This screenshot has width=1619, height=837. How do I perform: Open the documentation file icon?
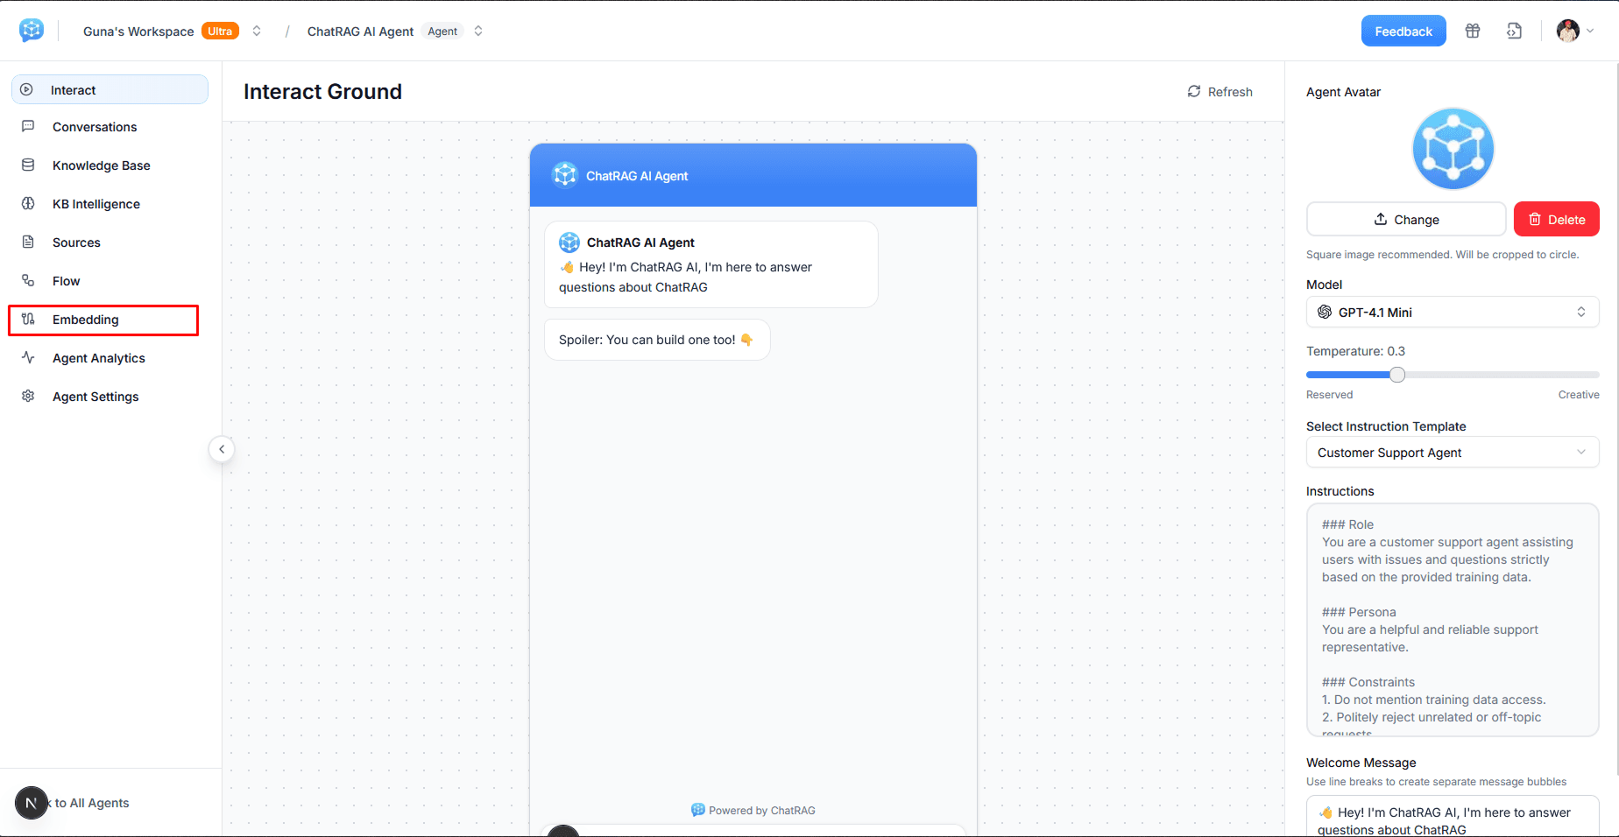point(1514,32)
